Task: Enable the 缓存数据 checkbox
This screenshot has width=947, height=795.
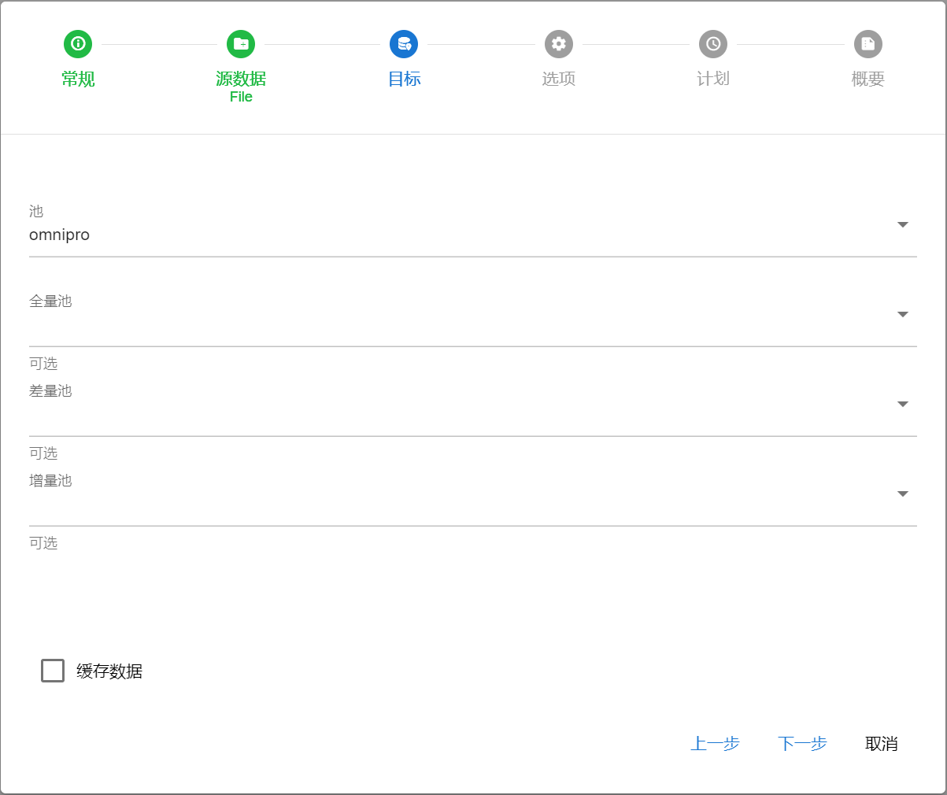Action: point(53,671)
